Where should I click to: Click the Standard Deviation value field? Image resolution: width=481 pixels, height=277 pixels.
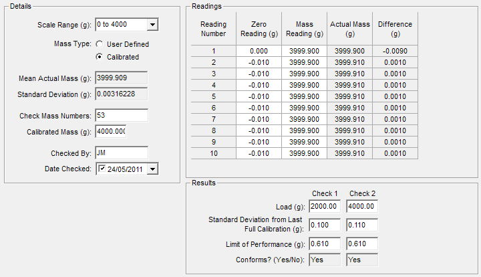pos(121,94)
